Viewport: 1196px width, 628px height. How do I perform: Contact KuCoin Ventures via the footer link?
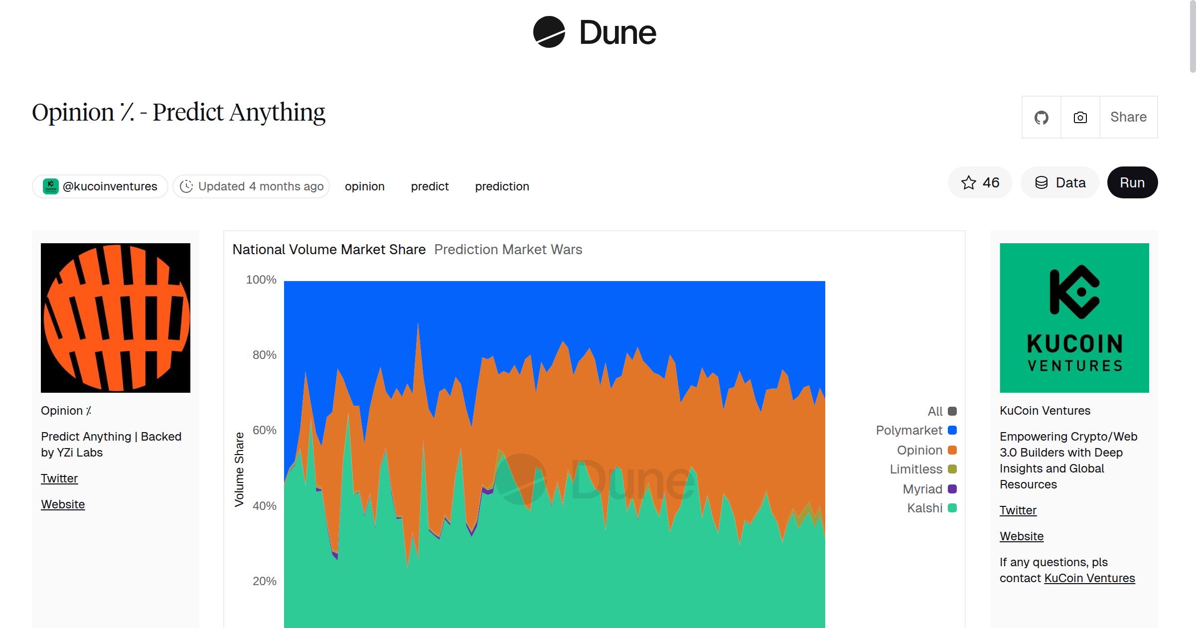click(1089, 578)
